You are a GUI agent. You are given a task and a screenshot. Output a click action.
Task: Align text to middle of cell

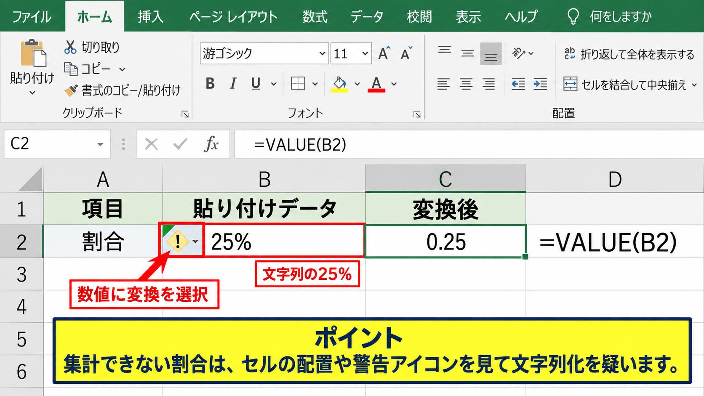467,53
